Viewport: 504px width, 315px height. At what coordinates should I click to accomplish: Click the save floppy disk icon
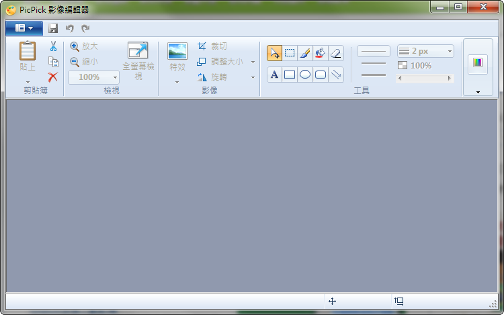[53, 28]
